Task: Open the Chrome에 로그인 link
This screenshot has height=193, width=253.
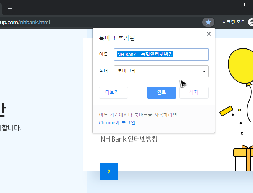Action: 118,122
